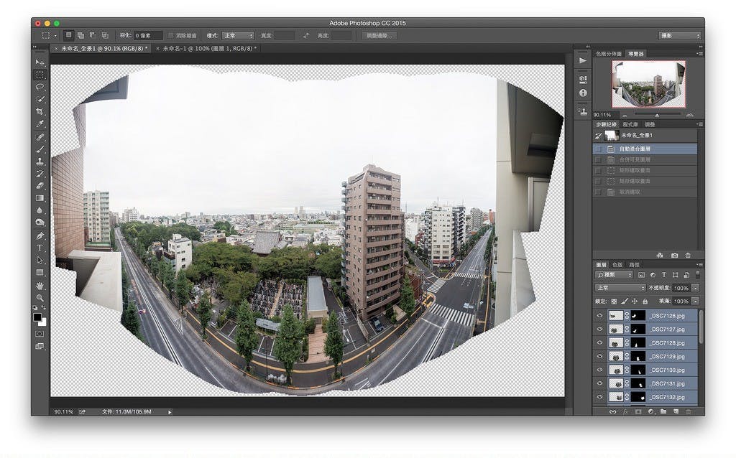The image size is (736, 458).
Task: Click the lock all layer icon
Action: pyautogui.click(x=645, y=302)
